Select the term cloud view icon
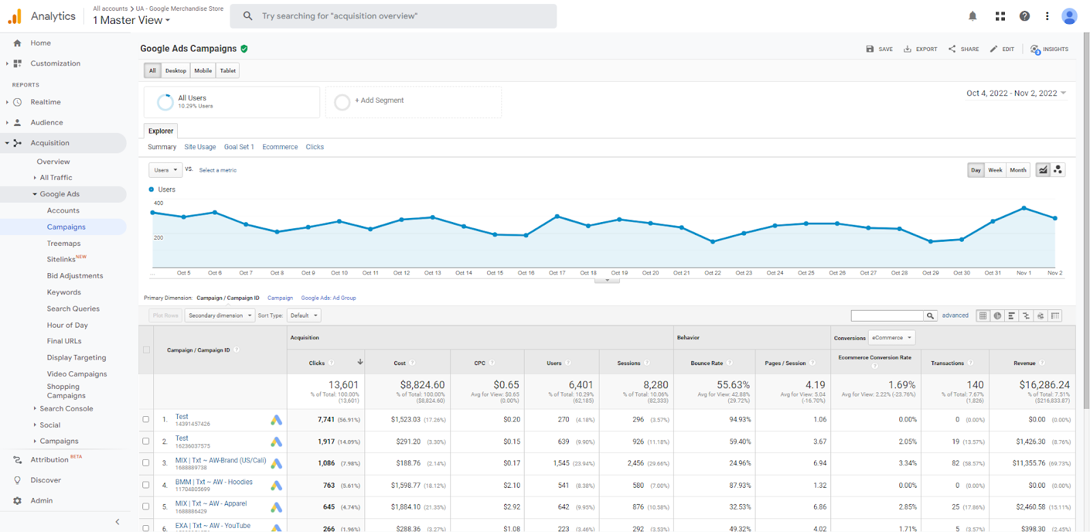The image size is (1090, 532). tap(1040, 315)
